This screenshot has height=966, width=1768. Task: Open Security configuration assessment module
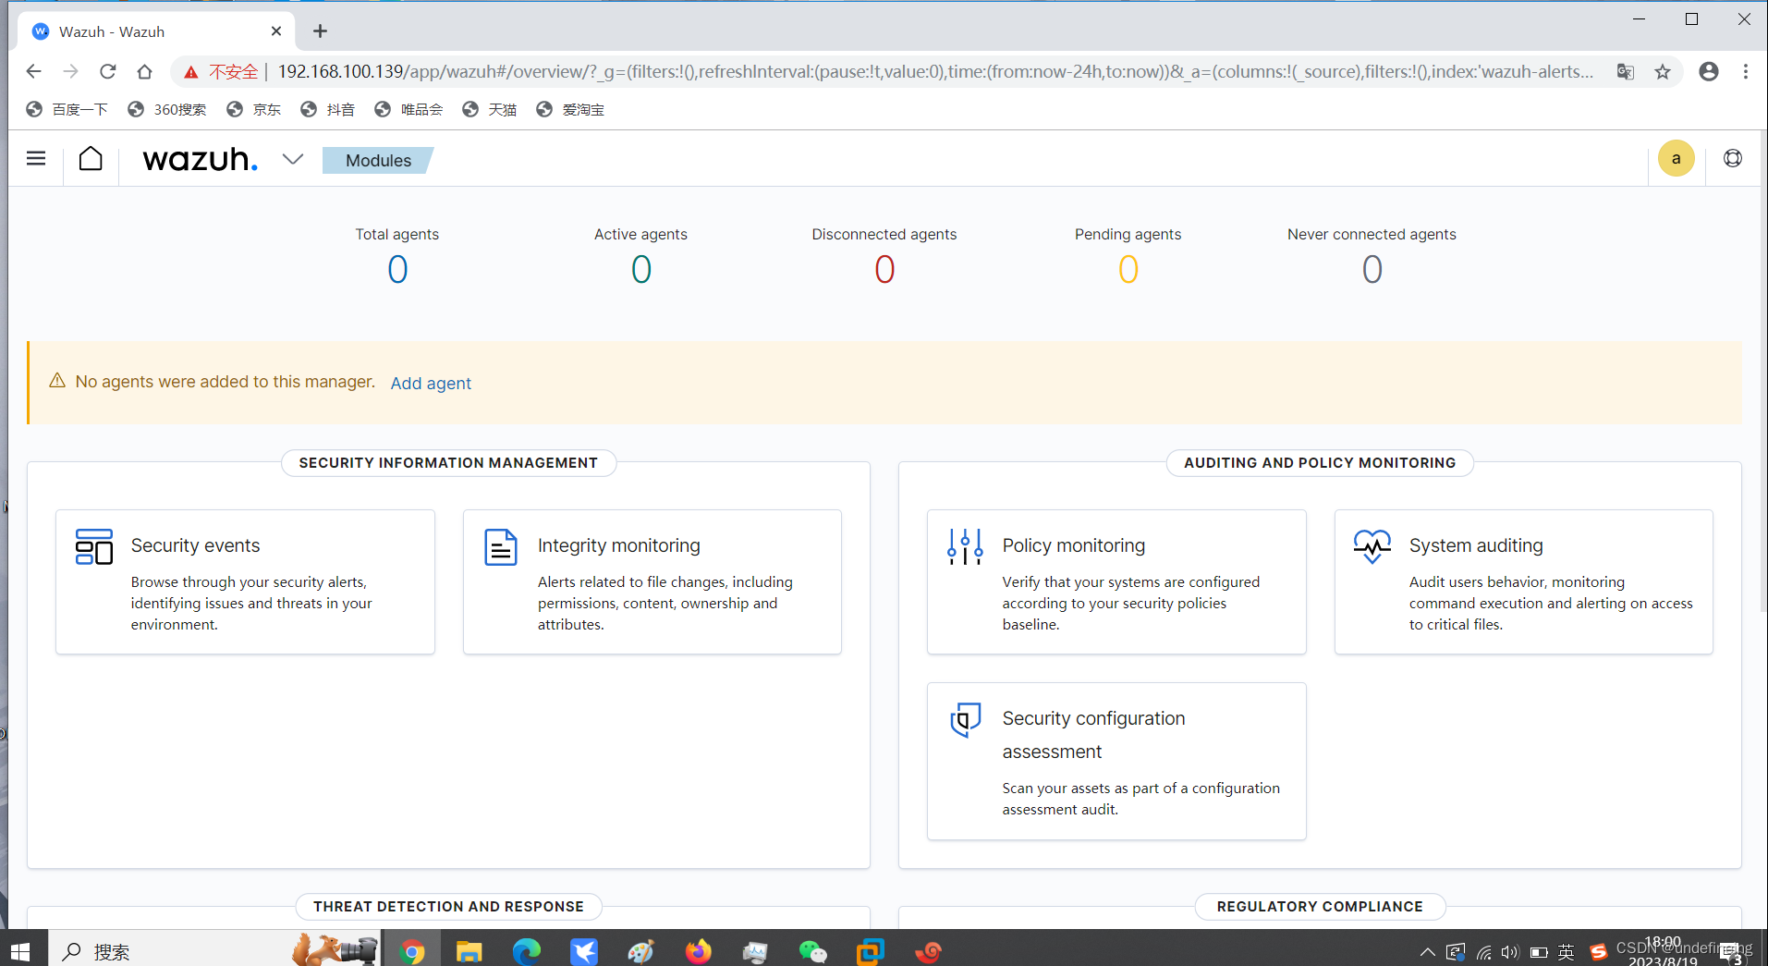[x=1116, y=761]
